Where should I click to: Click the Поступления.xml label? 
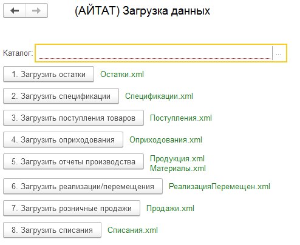click(181, 118)
